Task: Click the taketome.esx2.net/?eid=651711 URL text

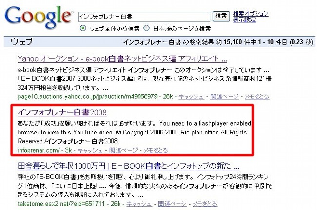Action: [x=61, y=204]
